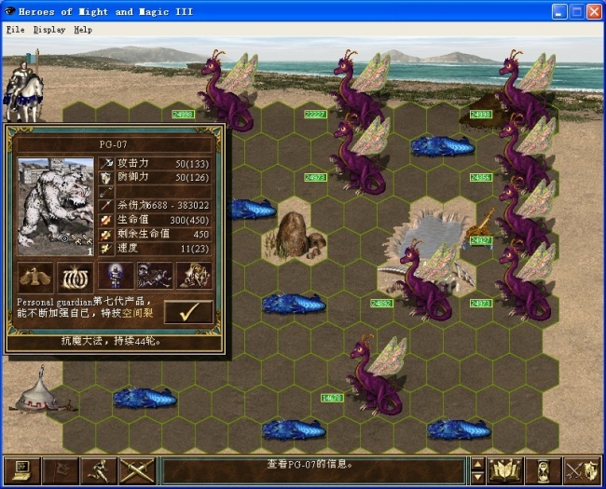This screenshot has width=606, height=489.
Task: Click the health 生命值 icon
Action: [x=106, y=220]
